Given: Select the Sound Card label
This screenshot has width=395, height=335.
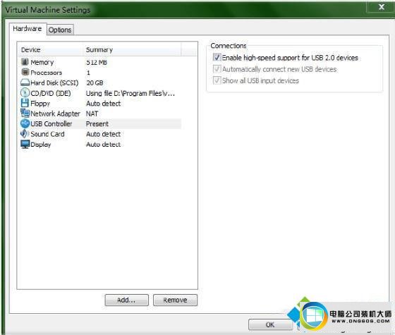Looking at the screenshot, I should click(47, 134).
